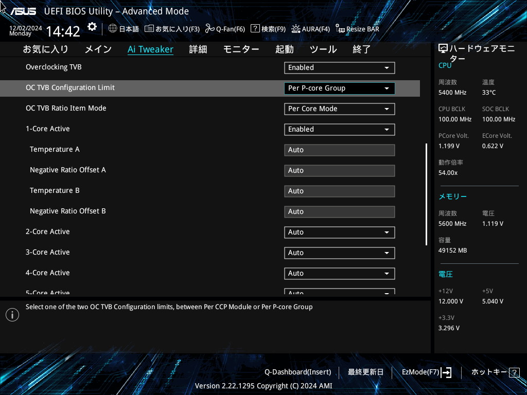Viewport: 527px width, 395px height.
Task: Open Q-Fan control fan icon
Action: pos(210,29)
